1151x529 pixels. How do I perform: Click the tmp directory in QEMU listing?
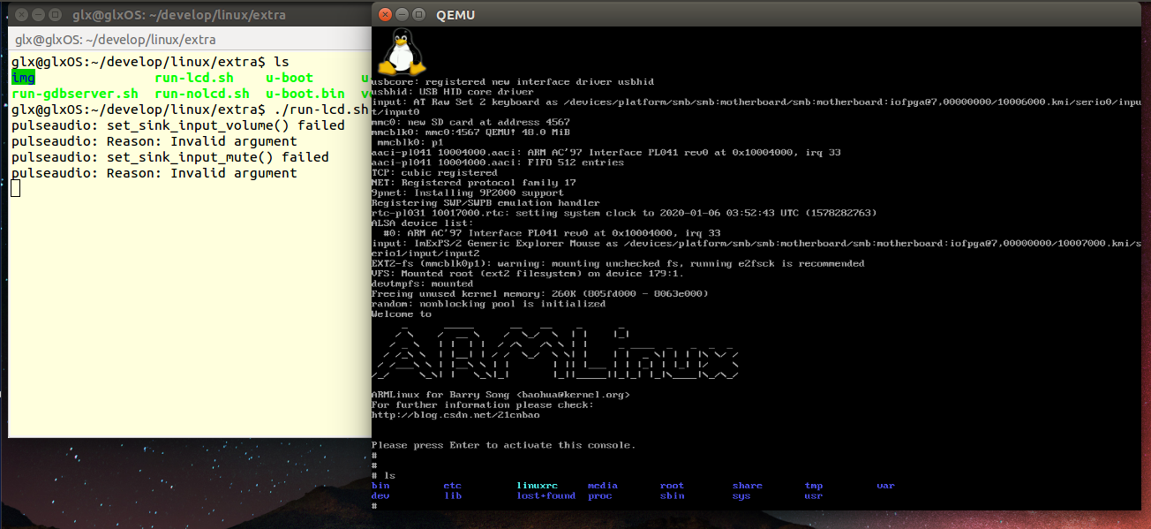pos(814,486)
